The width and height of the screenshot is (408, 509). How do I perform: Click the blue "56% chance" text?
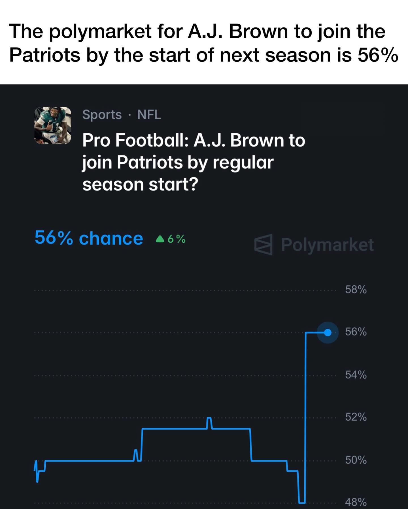tap(89, 238)
